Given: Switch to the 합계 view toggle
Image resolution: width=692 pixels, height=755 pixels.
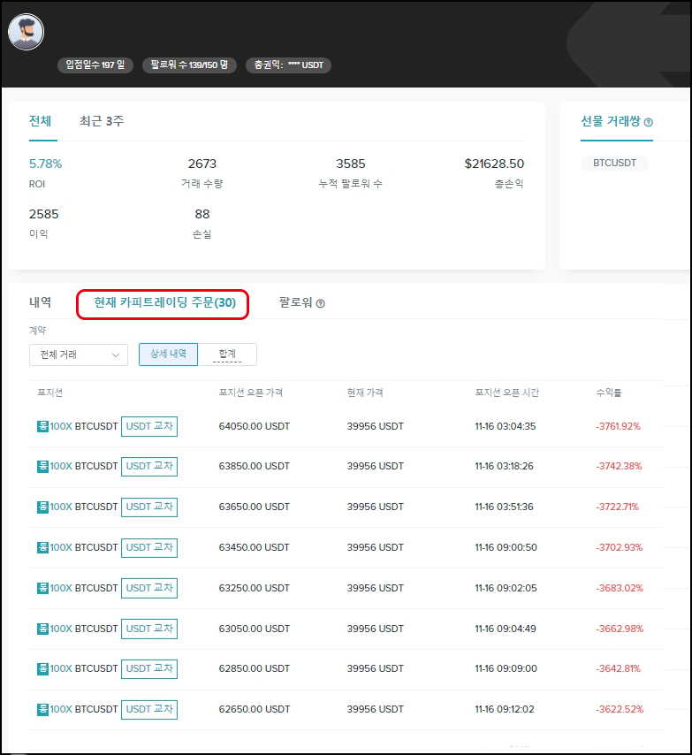Looking at the screenshot, I should point(227,354).
